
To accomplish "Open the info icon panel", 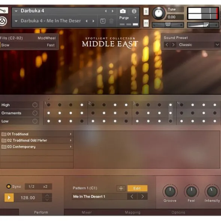I will click(x=134, y=11).
